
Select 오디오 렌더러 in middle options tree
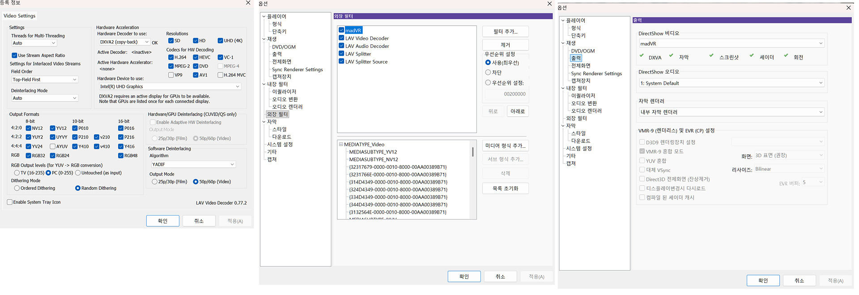click(288, 107)
